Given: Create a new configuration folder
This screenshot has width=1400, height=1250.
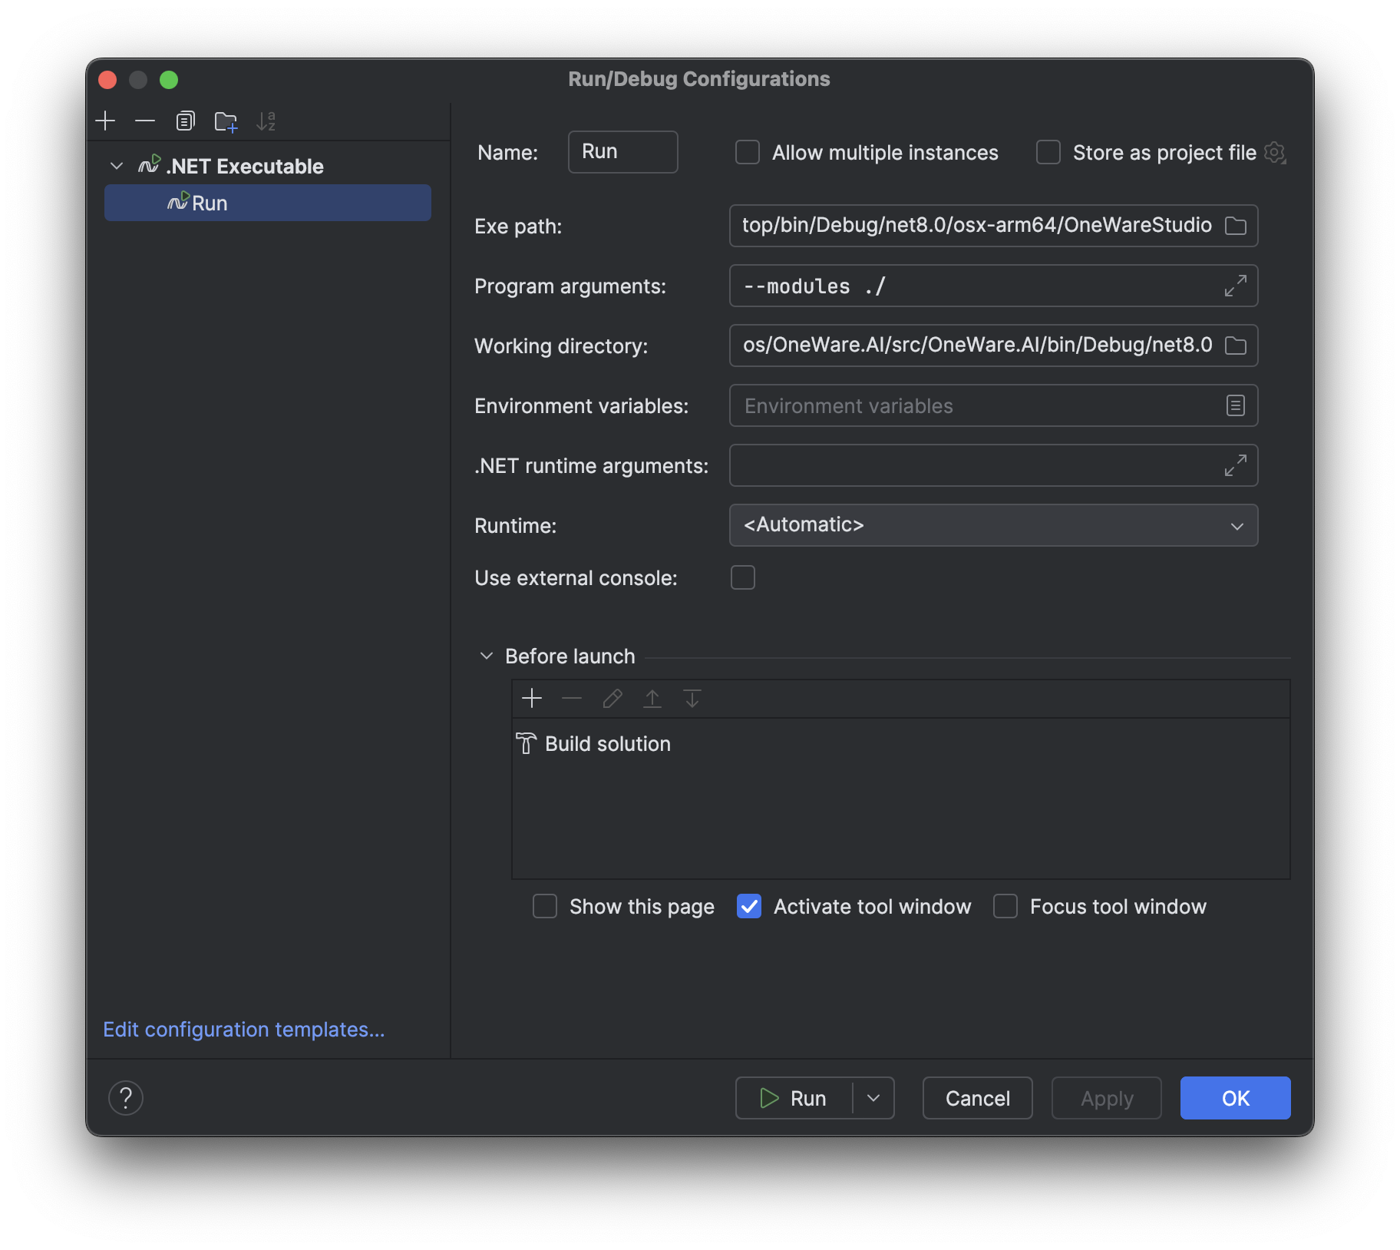Looking at the screenshot, I should click(226, 121).
